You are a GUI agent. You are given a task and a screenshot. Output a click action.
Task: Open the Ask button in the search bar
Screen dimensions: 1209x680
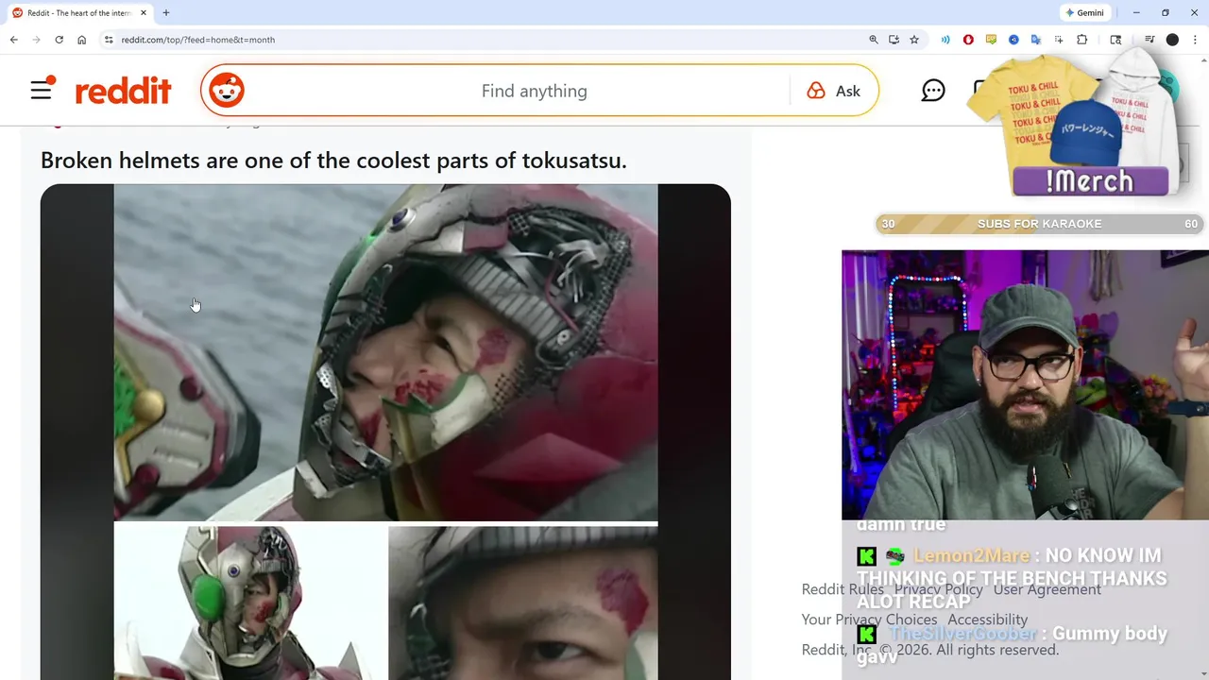click(834, 91)
